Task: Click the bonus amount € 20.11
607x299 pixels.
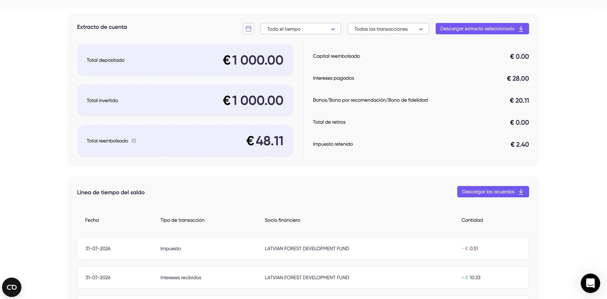Action: [519, 101]
